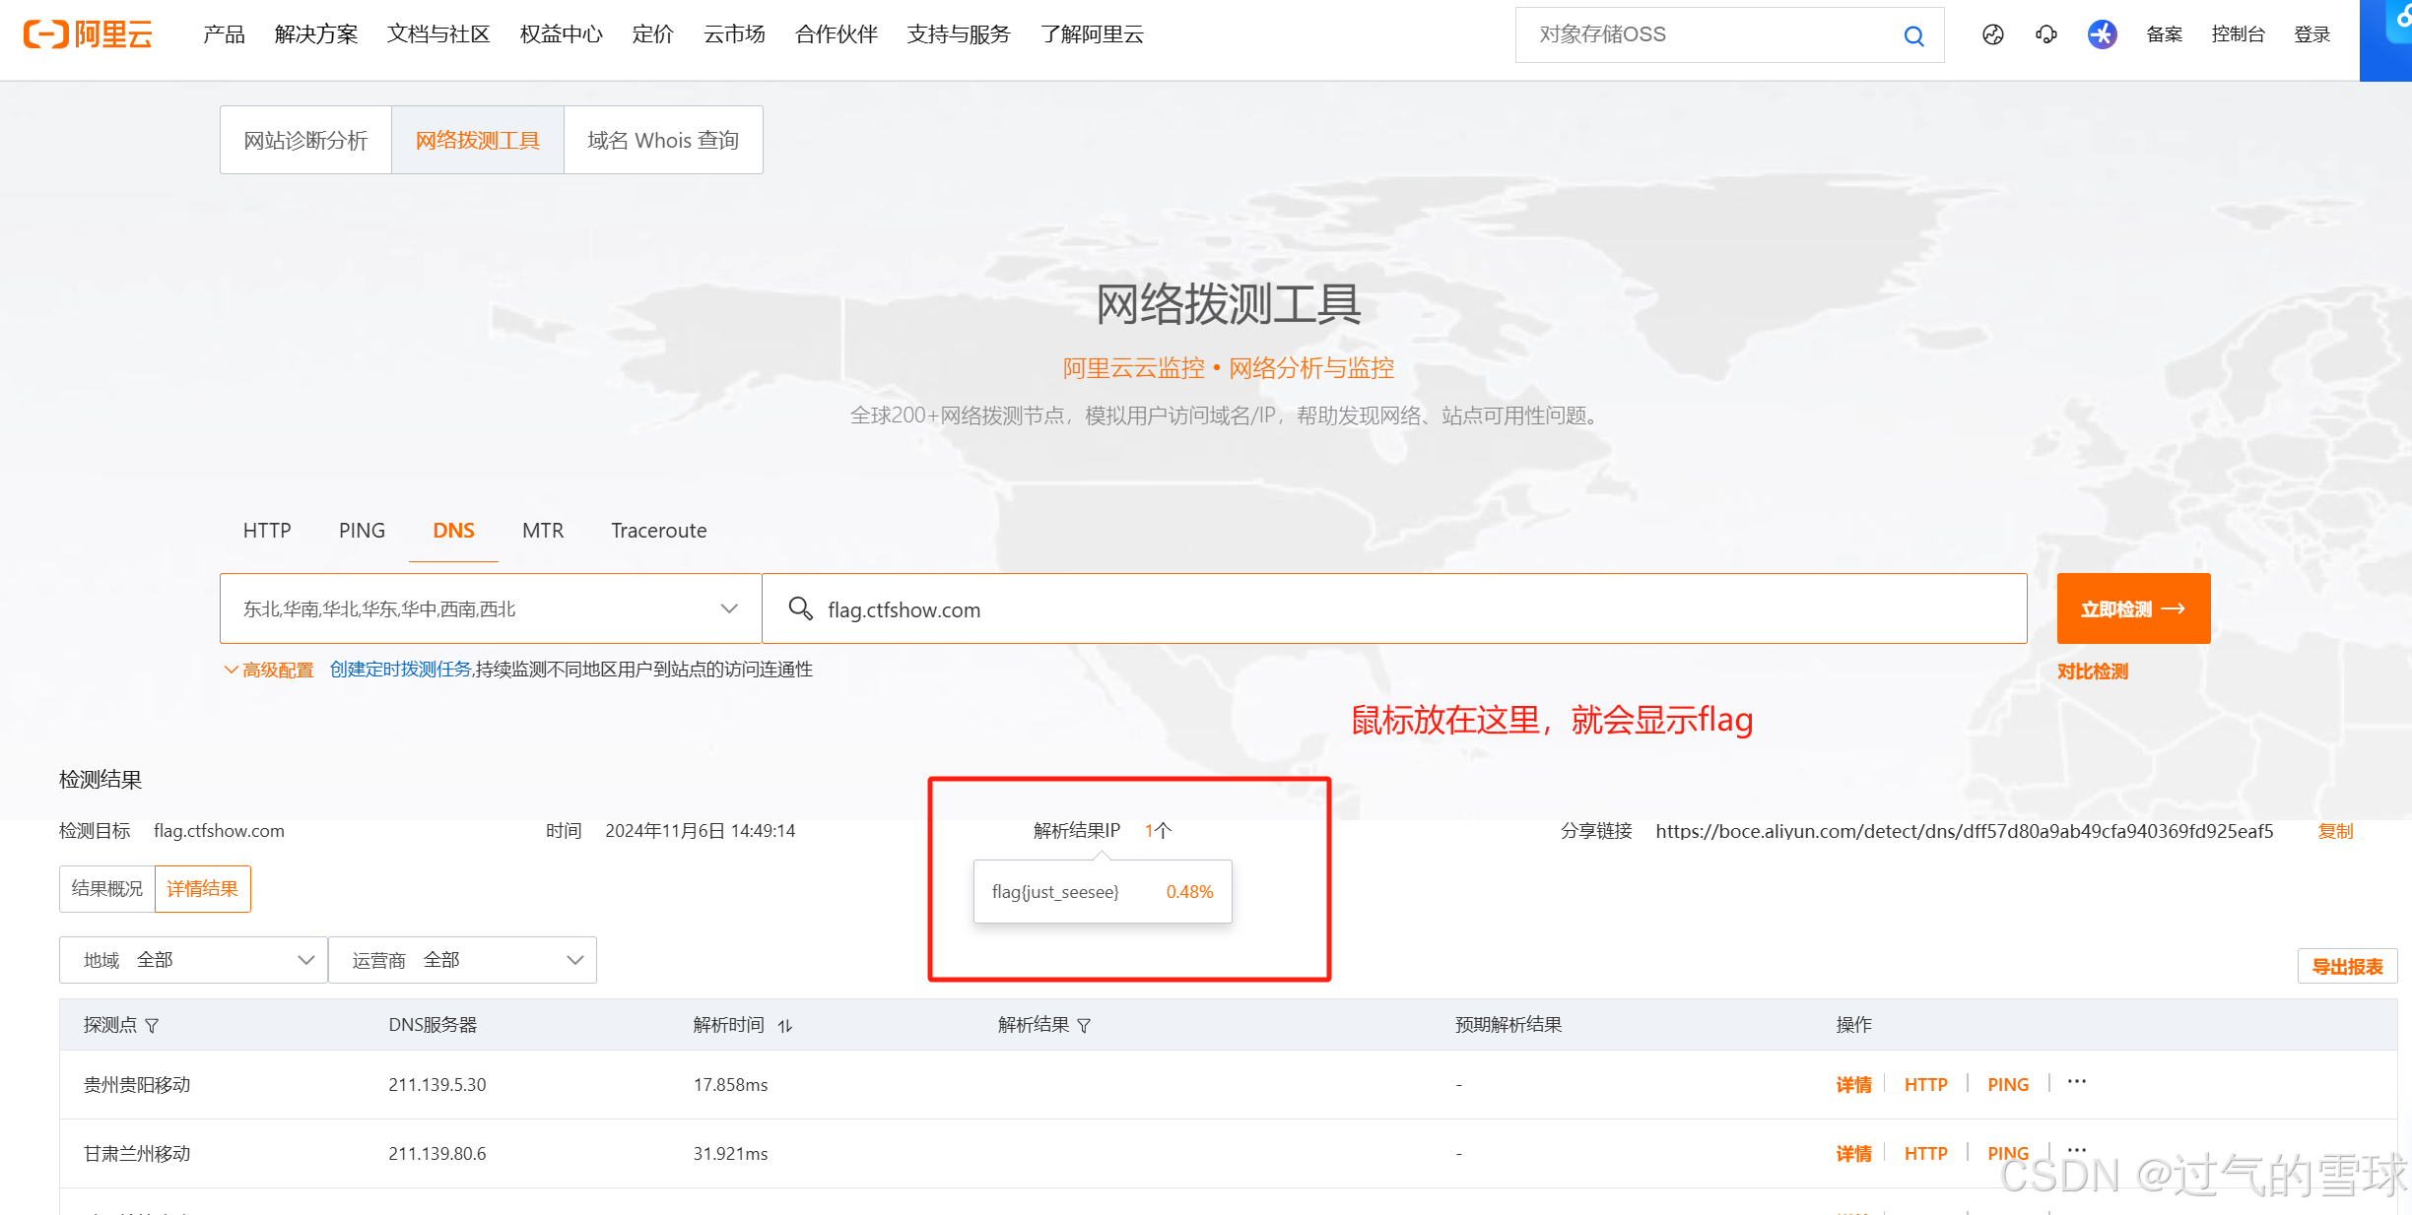
Task: Switch to the 域名 Whois 查询 tab
Action: pos(662,140)
